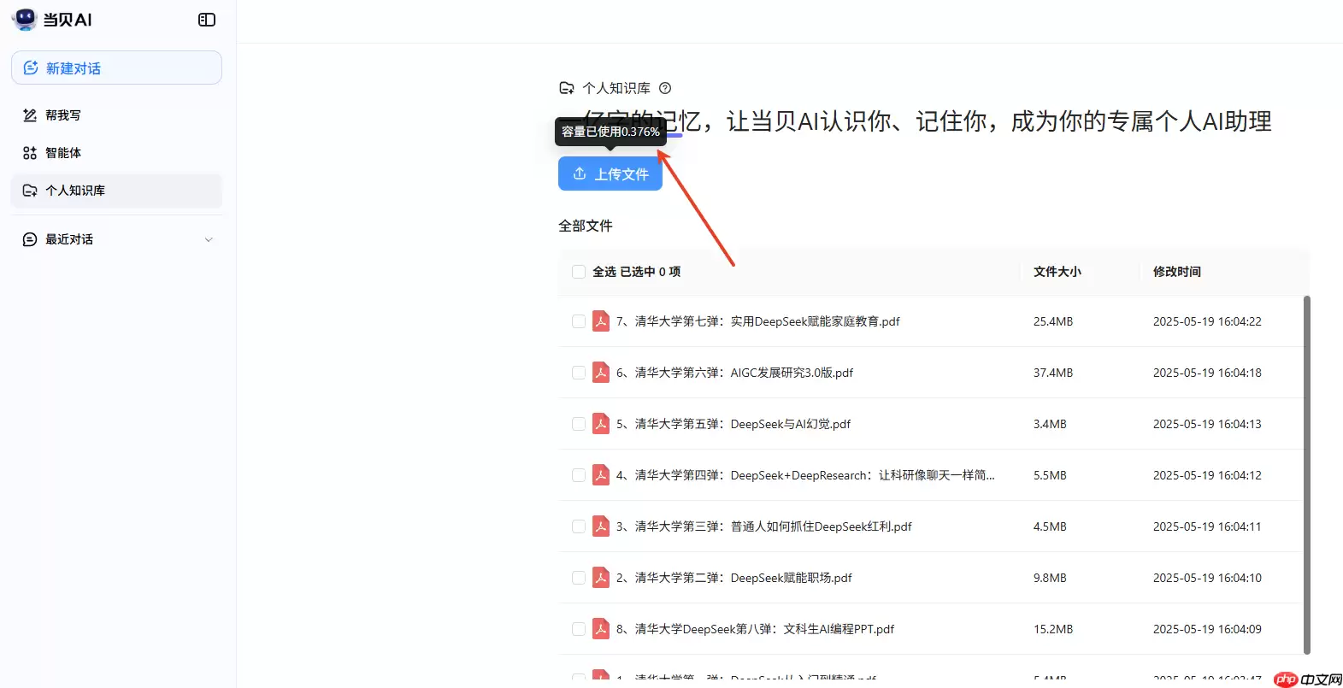Screen dimensions: 1343x688
Task: Click the 新建对话 chat-plus icon
Action: click(x=31, y=68)
